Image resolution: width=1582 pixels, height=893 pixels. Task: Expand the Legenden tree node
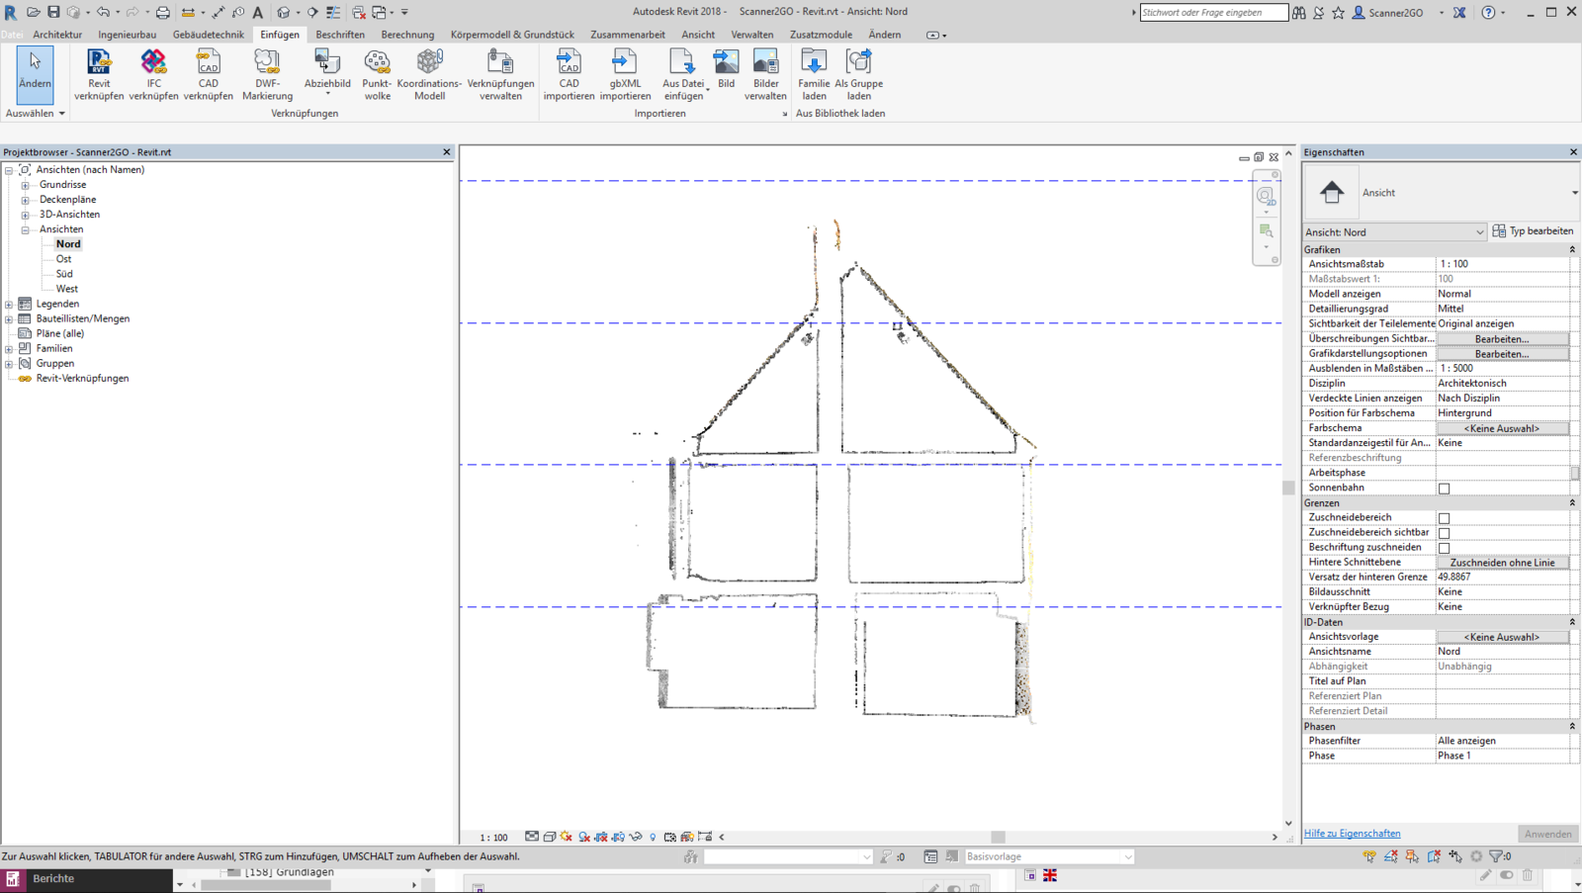pos(10,305)
